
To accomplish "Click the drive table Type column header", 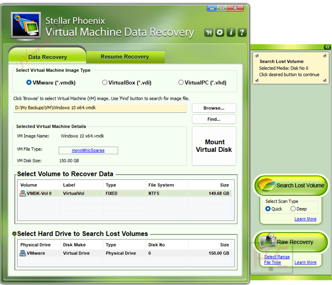I will tap(111, 245).
